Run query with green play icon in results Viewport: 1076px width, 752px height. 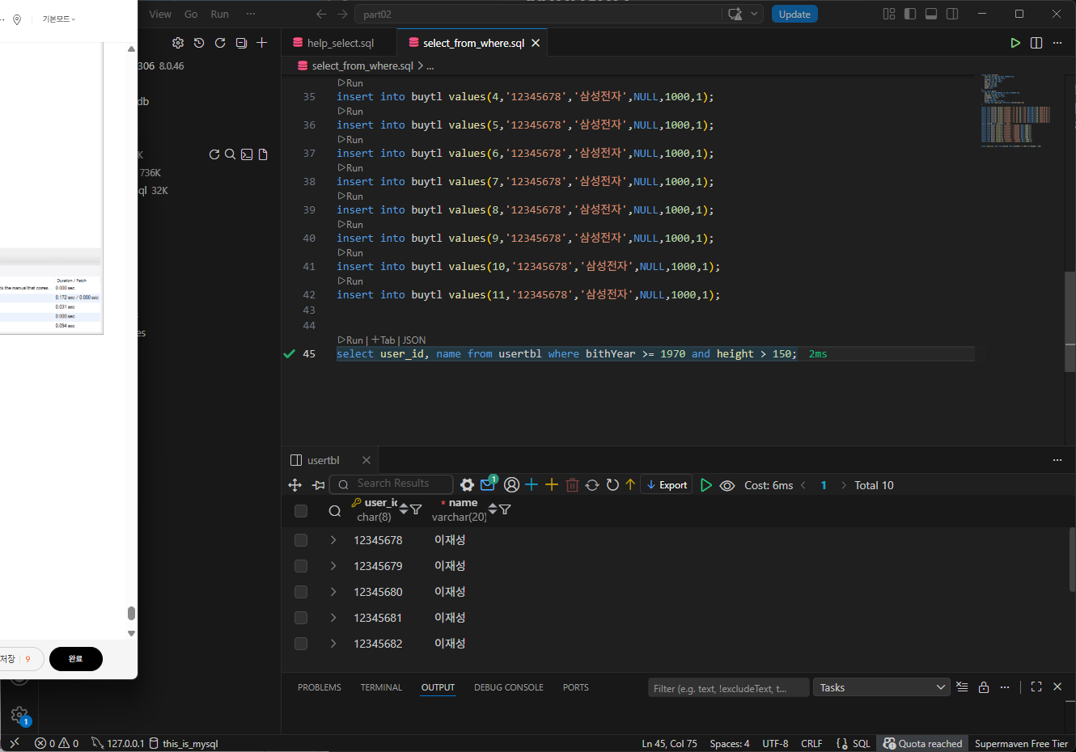pyautogui.click(x=706, y=485)
